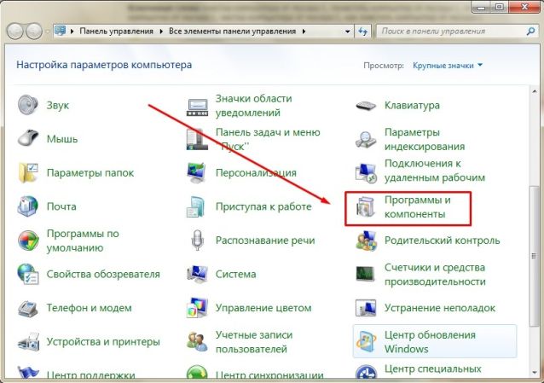Image resolution: width=544 pixels, height=383 pixels.
Task: Open the Параметры папок folder icon
Action: point(28,172)
